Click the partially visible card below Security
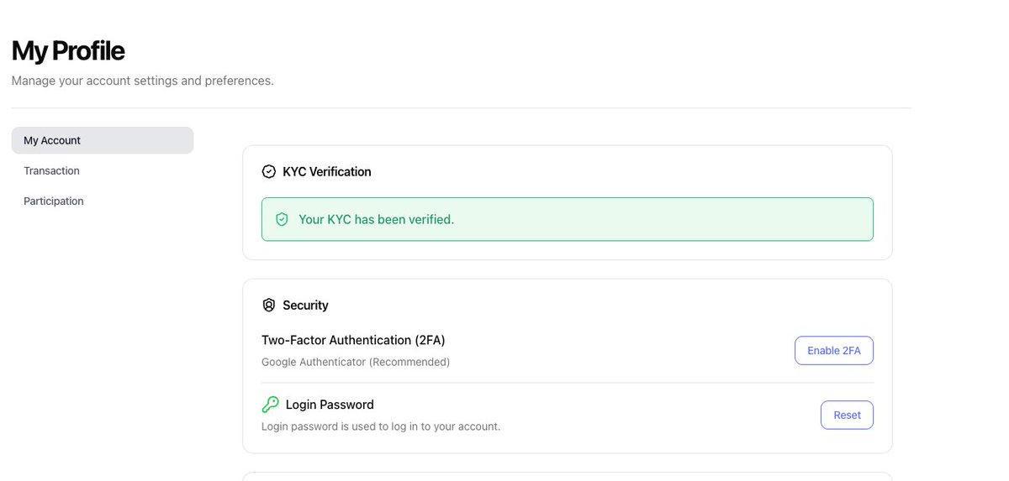 pos(568,476)
